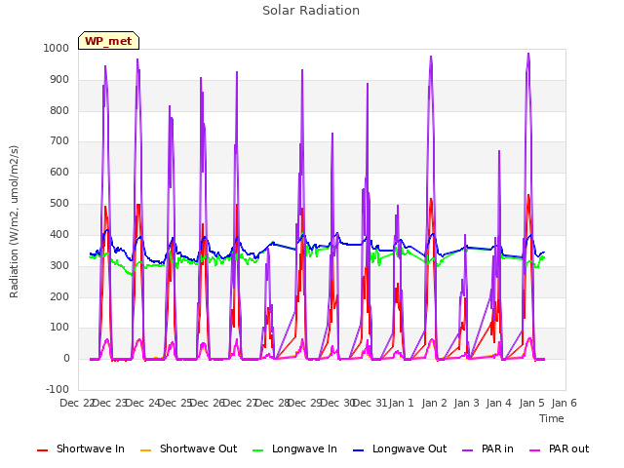Image resolution: width=624 pixels, height=468 pixels.
Task: Click the Time x-axis label
Action: pyautogui.click(x=552, y=418)
